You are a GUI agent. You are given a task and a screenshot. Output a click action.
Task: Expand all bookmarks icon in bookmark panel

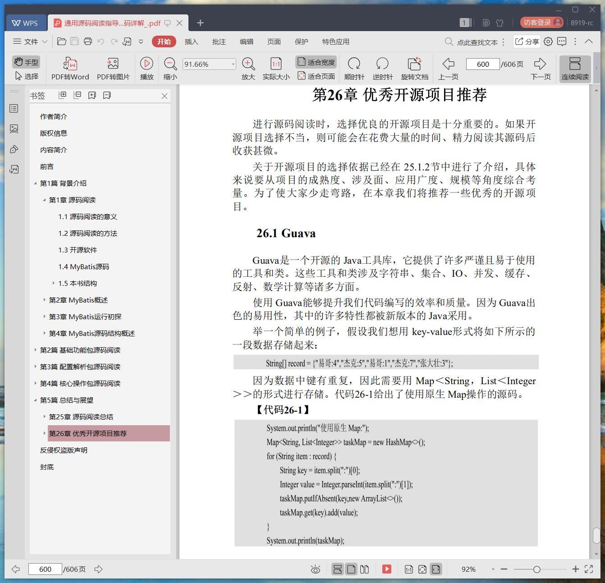pyautogui.click(x=63, y=95)
